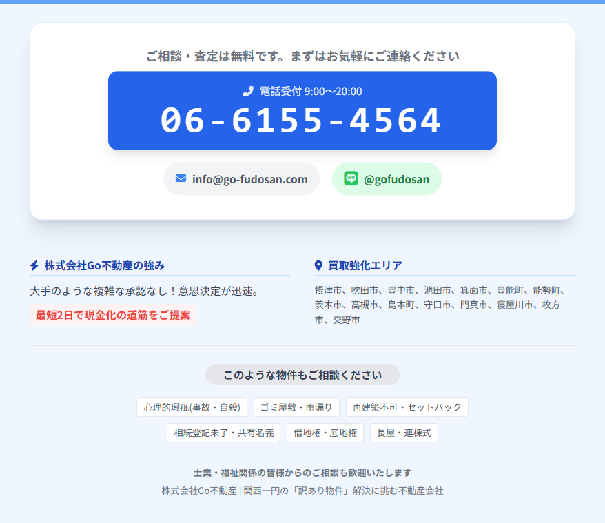Viewport: 605px width, 523px height.
Task: Click the footer 株式会社Go不動産 tagline text
Action: point(302,491)
